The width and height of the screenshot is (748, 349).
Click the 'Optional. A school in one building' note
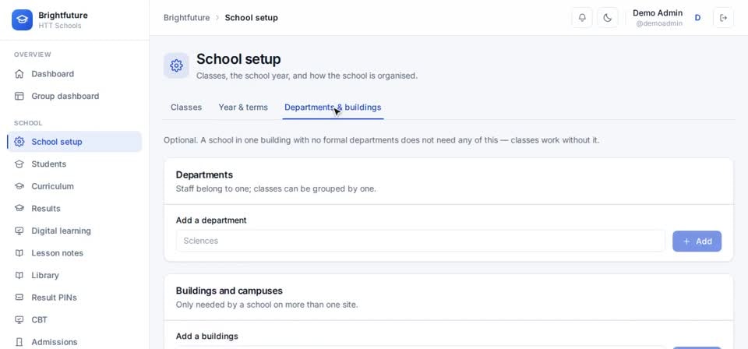pos(382,141)
